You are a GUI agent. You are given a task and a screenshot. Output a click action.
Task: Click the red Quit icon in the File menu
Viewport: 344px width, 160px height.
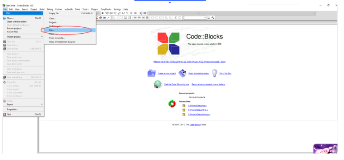click(x=4, y=114)
